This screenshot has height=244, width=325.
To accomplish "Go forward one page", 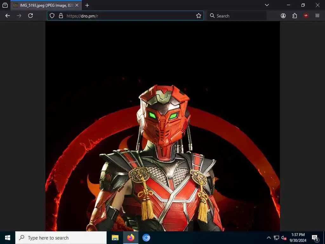I will pyautogui.click(x=19, y=16).
